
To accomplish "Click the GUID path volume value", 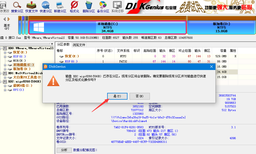I will tap(148, 117).
